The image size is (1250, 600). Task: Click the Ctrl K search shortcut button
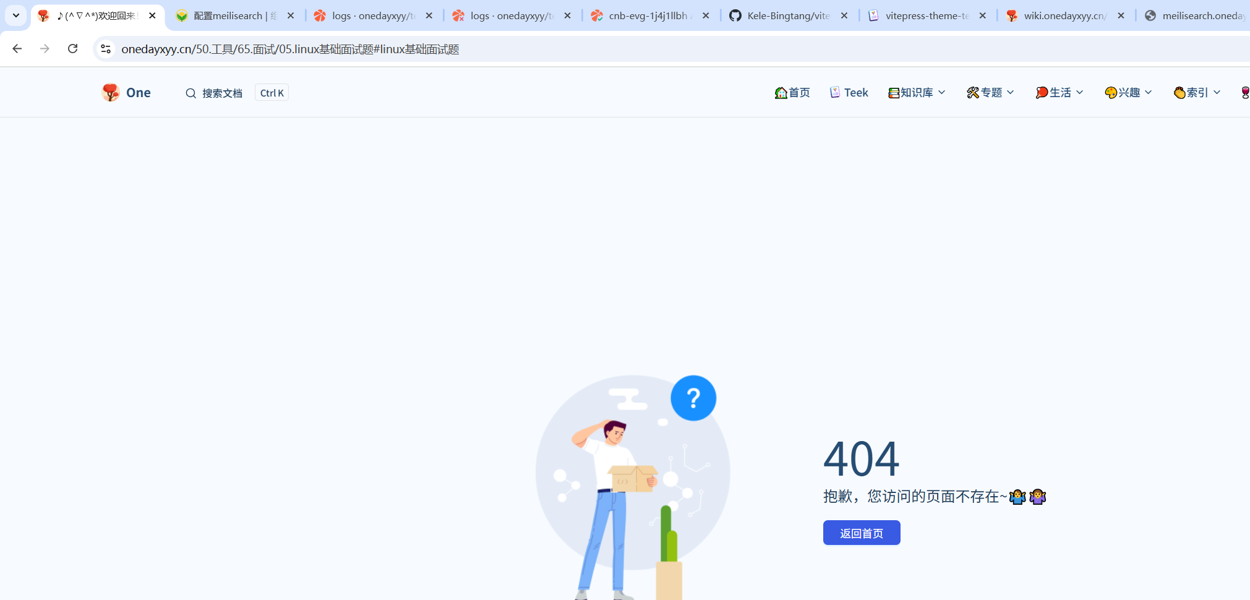[272, 93]
